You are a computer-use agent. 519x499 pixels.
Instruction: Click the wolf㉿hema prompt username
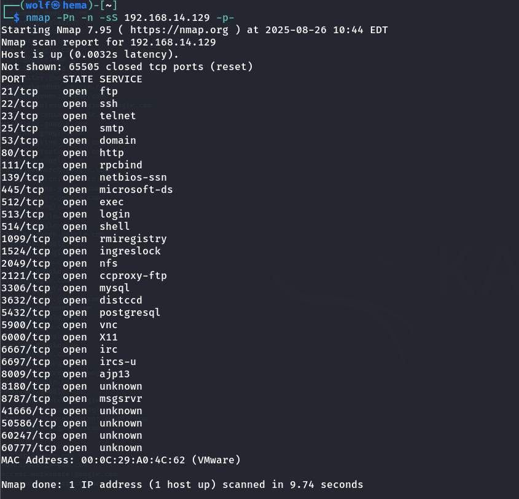(57, 5)
